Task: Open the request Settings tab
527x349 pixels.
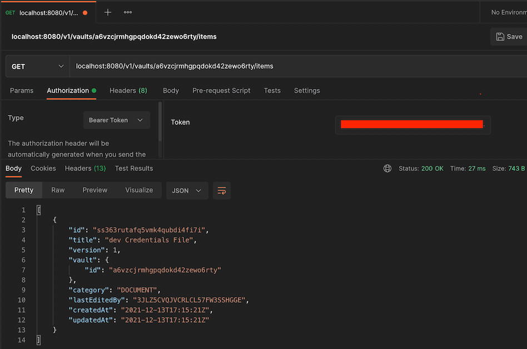Action: (307, 91)
